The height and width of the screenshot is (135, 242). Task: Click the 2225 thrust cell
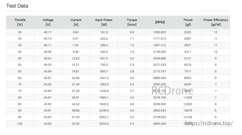tap(187, 32)
